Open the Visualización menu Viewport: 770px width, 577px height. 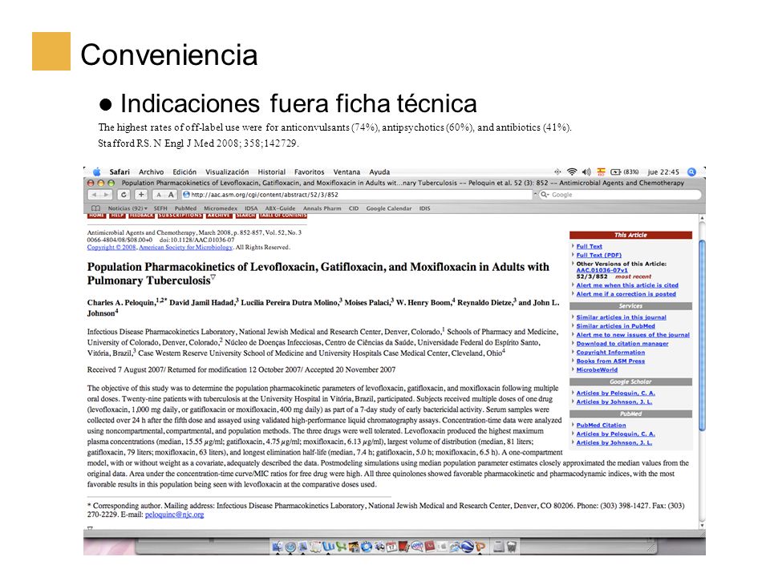(227, 172)
